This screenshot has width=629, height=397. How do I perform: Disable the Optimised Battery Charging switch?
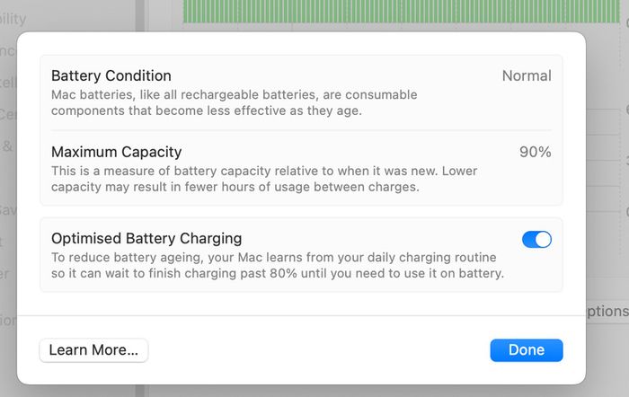point(536,240)
